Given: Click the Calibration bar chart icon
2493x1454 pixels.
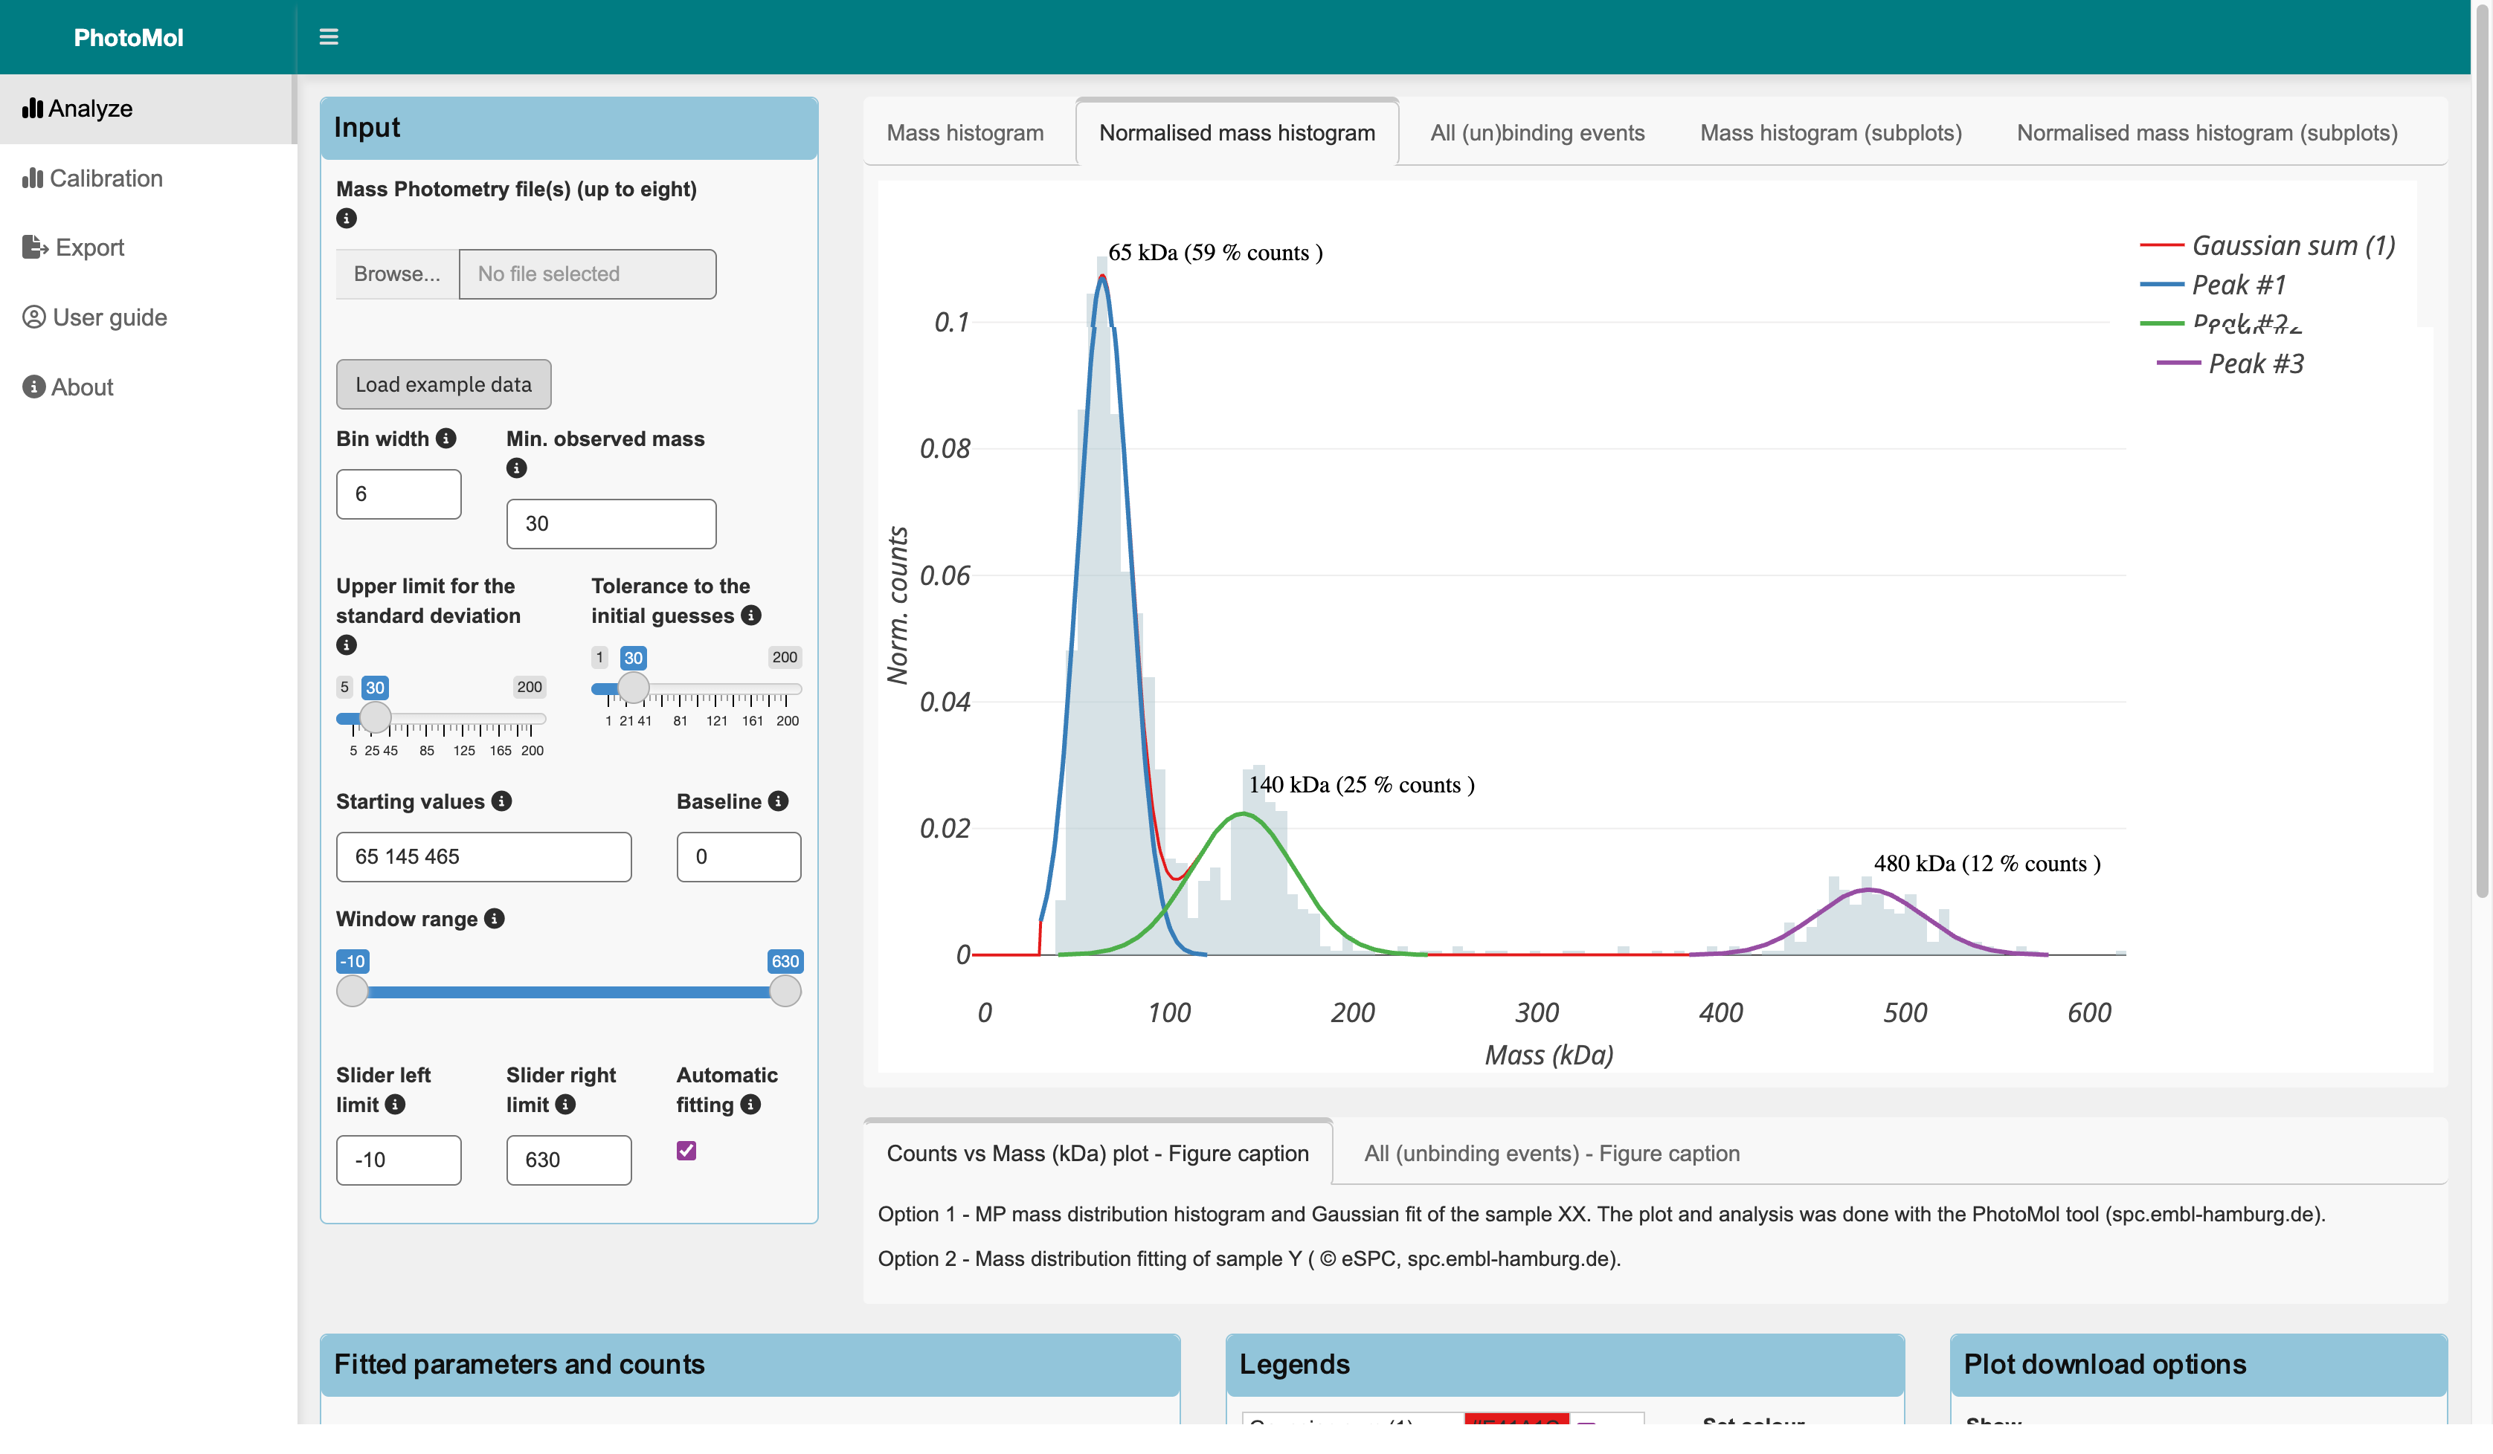Looking at the screenshot, I should [x=33, y=178].
